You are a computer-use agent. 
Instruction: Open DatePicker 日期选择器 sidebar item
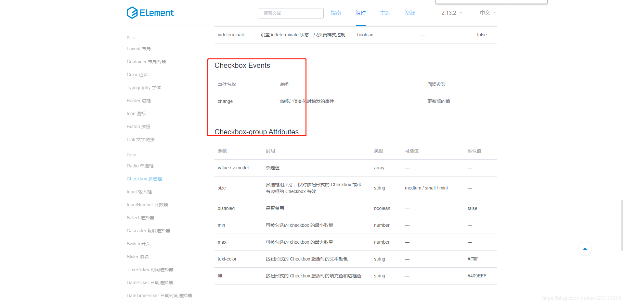150,283
